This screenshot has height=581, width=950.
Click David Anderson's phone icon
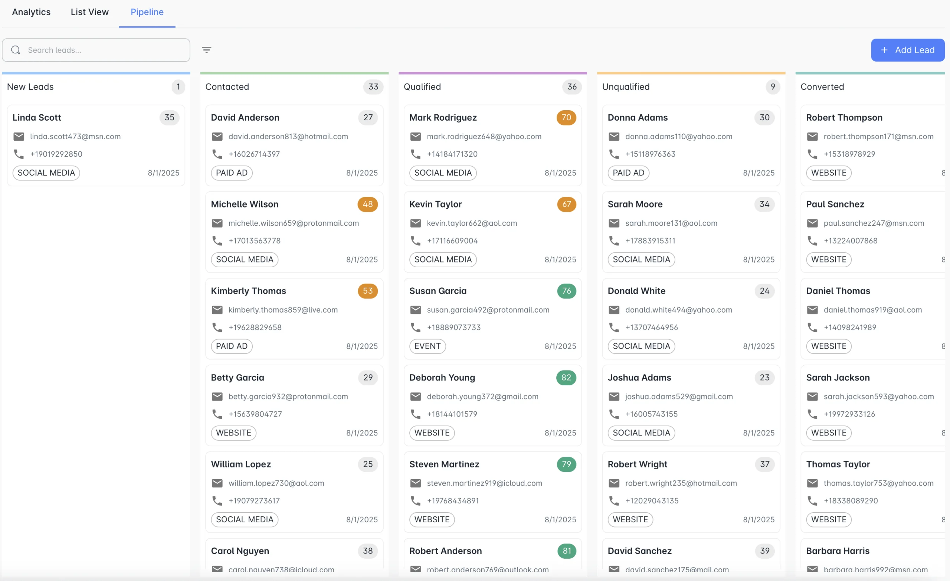pyautogui.click(x=217, y=154)
